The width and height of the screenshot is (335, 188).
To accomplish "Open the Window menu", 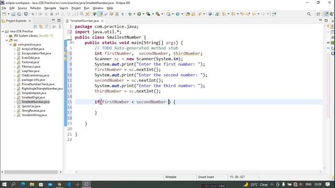I will pyautogui.click(x=98, y=8).
